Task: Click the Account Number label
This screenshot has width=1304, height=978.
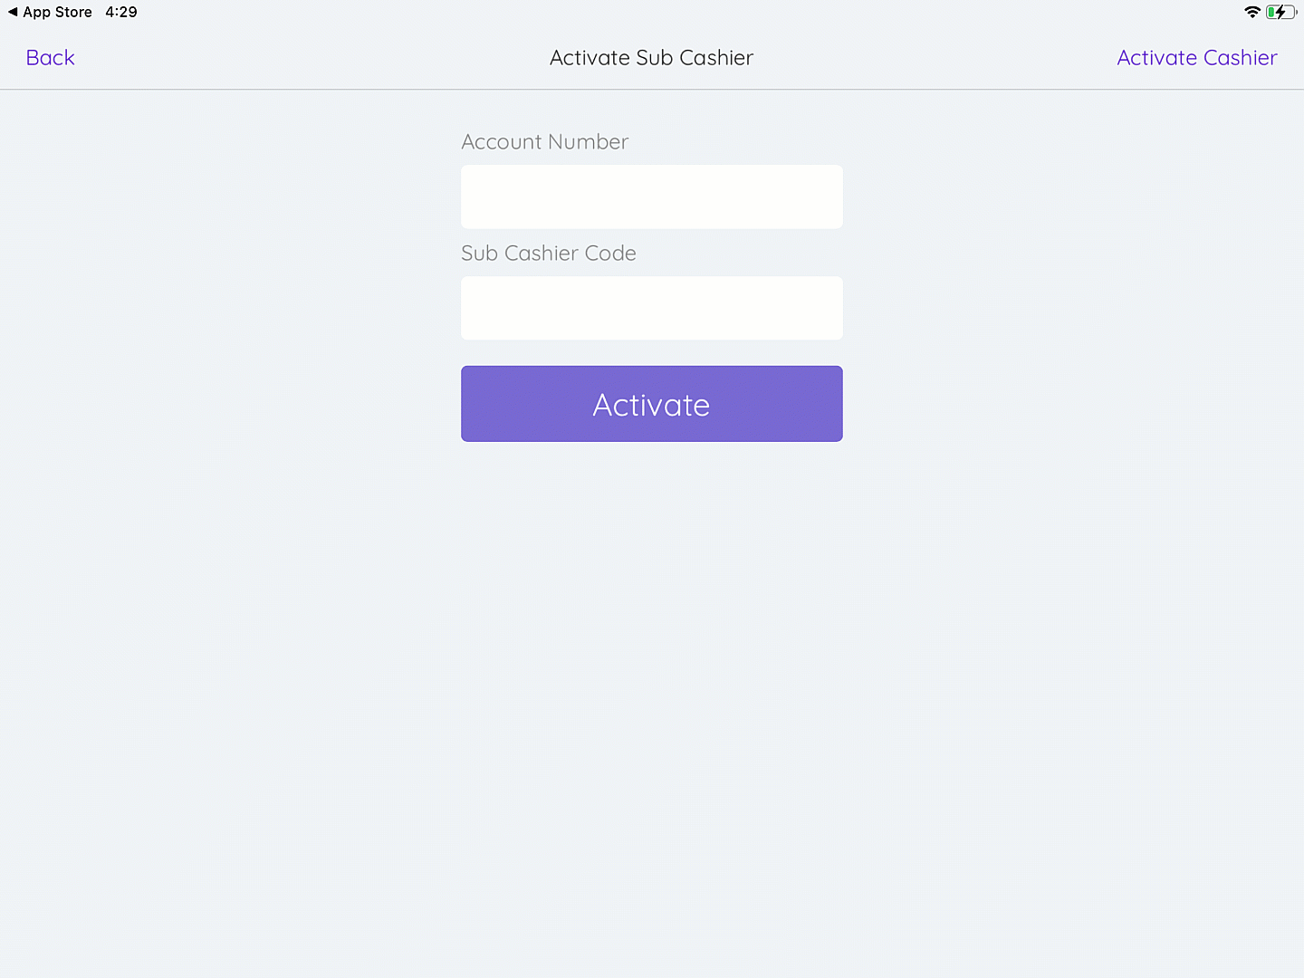Action: coord(545,142)
